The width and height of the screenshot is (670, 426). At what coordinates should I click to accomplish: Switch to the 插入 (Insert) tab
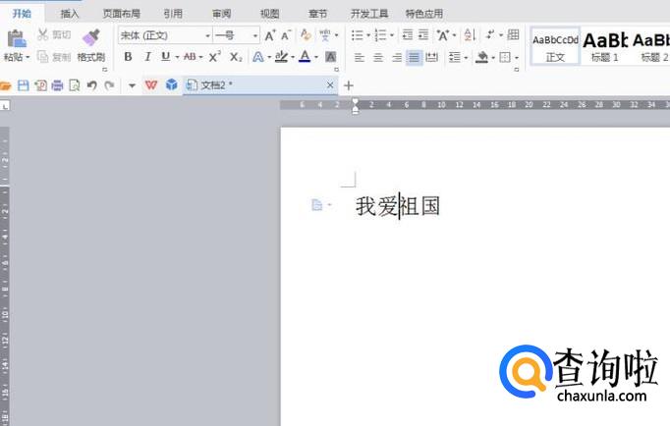point(70,14)
